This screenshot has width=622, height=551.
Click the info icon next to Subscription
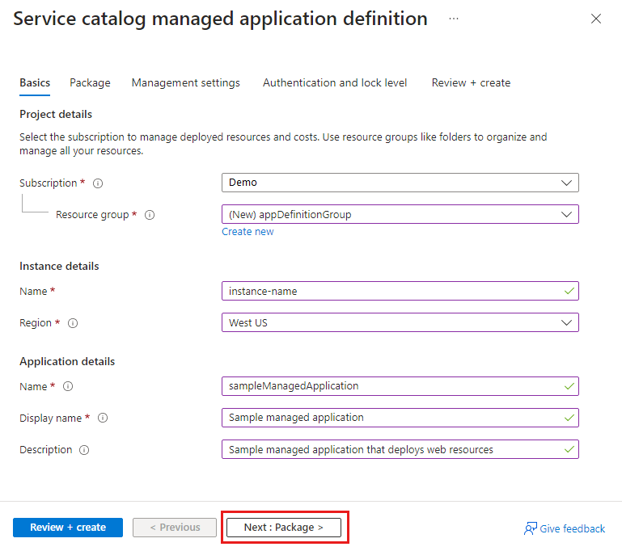pos(98,183)
